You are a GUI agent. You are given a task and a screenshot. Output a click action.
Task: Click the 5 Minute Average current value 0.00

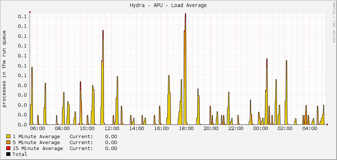[x=111, y=142]
